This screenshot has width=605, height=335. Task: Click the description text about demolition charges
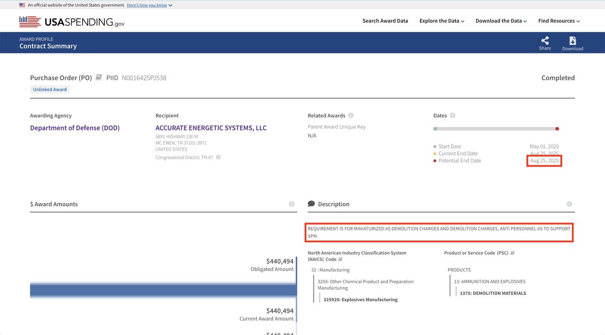pos(439,232)
